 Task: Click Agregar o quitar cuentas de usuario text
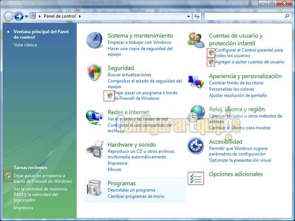[250, 62]
